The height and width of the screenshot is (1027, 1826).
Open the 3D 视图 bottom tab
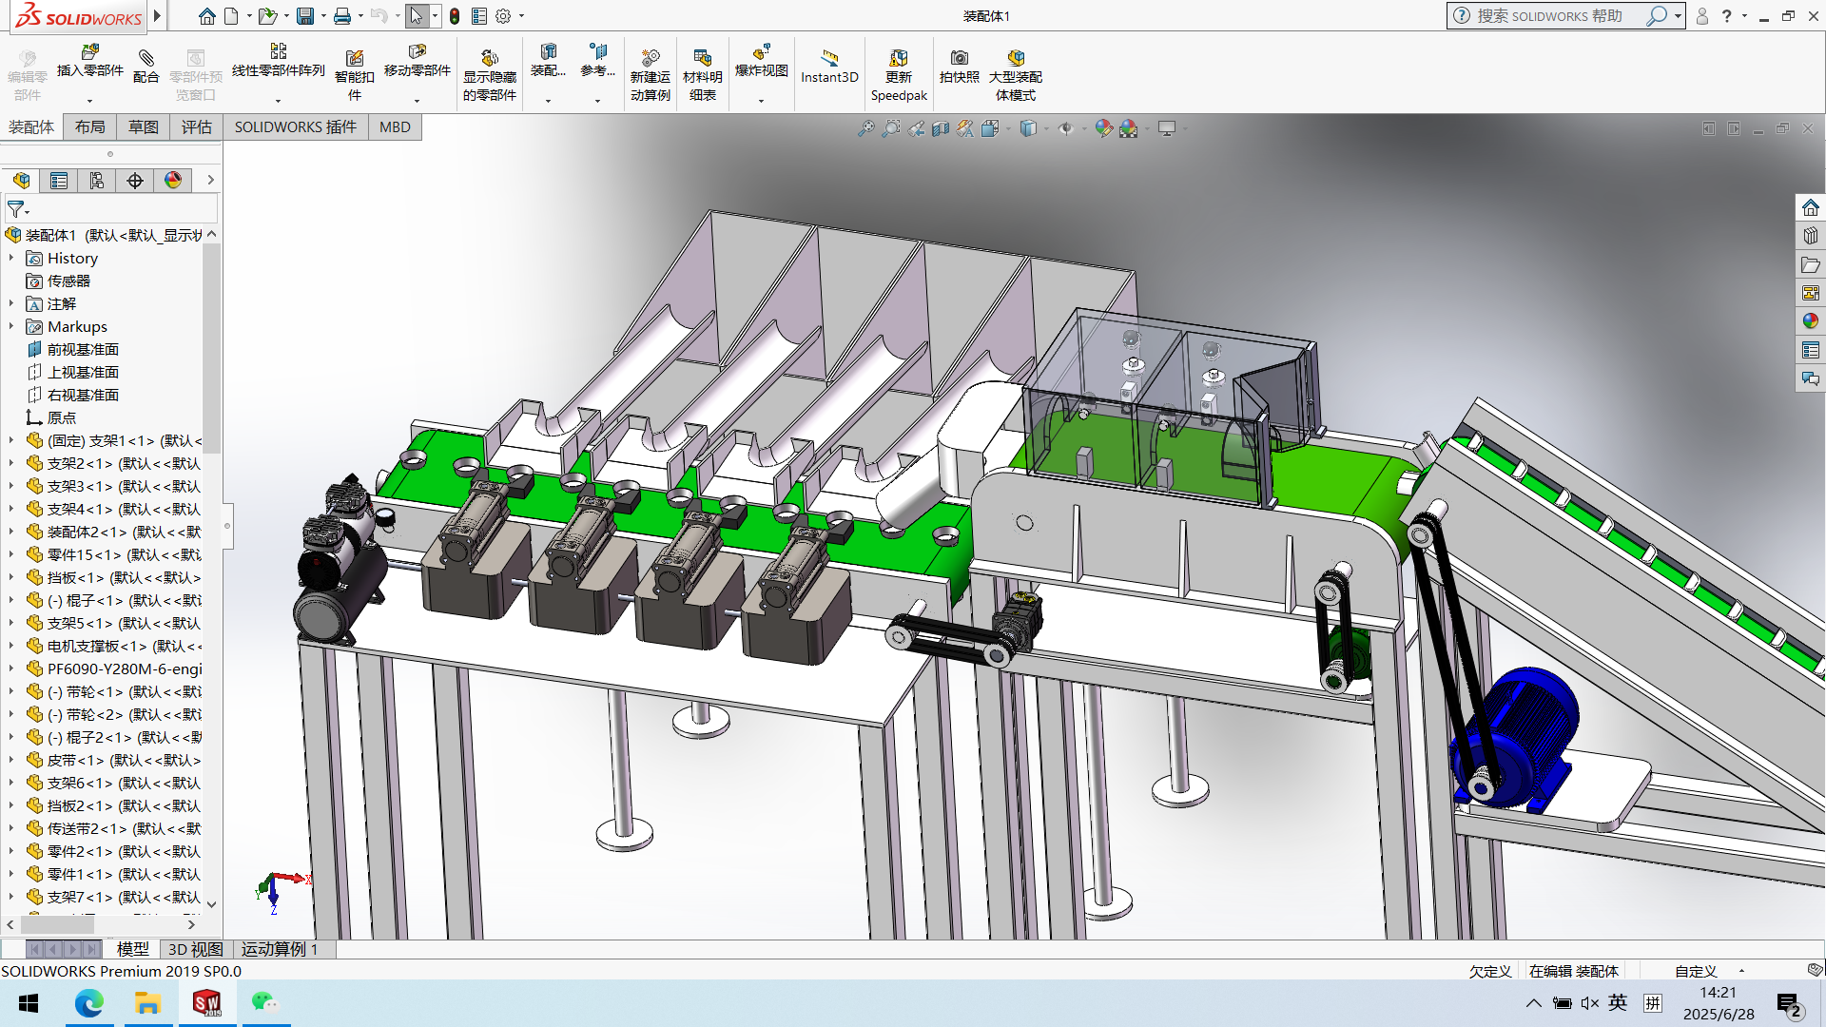tap(195, 949)
